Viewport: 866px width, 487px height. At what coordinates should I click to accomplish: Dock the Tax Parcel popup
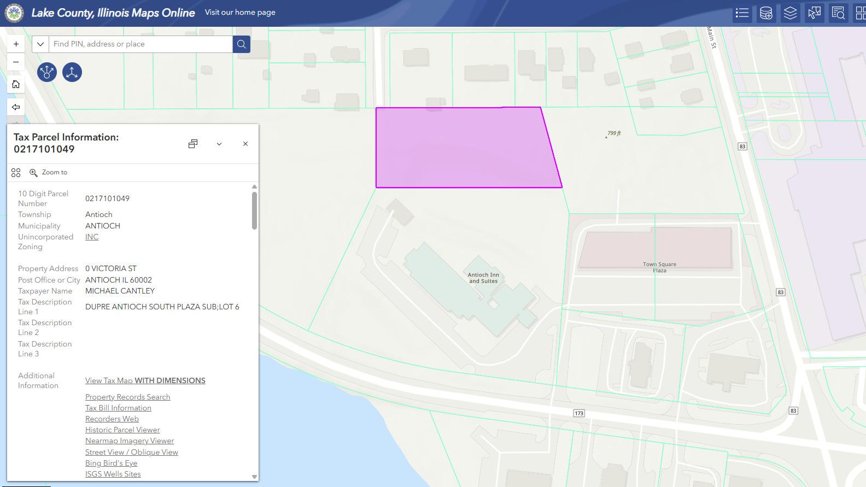193,144
